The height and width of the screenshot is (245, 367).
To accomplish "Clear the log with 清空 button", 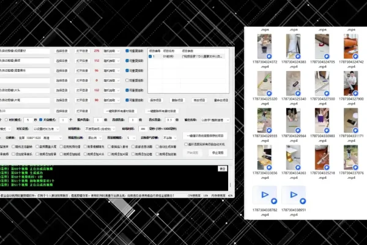I will pyautogui.click(x=223, y=169).
